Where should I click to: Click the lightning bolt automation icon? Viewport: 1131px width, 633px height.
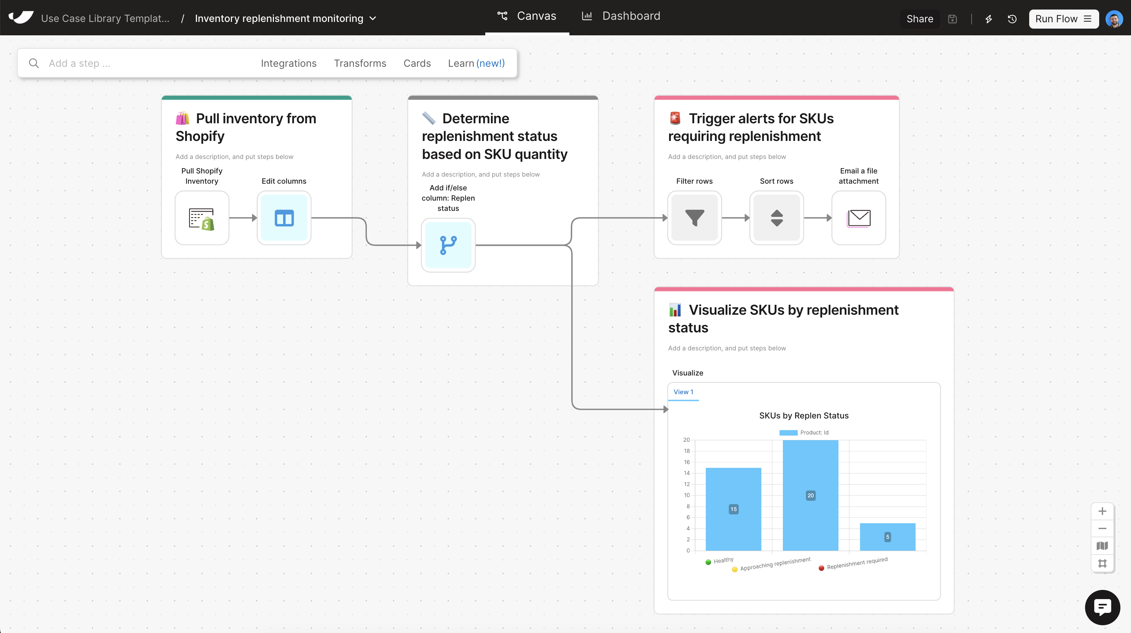(989, 19)
